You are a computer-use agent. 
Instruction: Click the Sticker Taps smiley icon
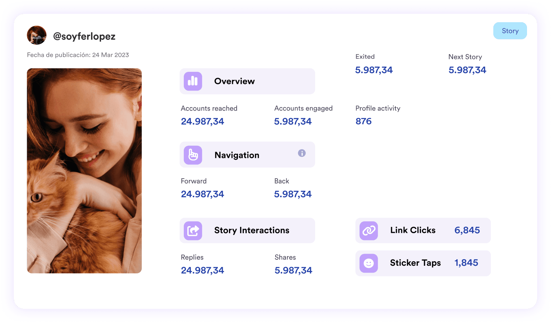tap(369, 263)
